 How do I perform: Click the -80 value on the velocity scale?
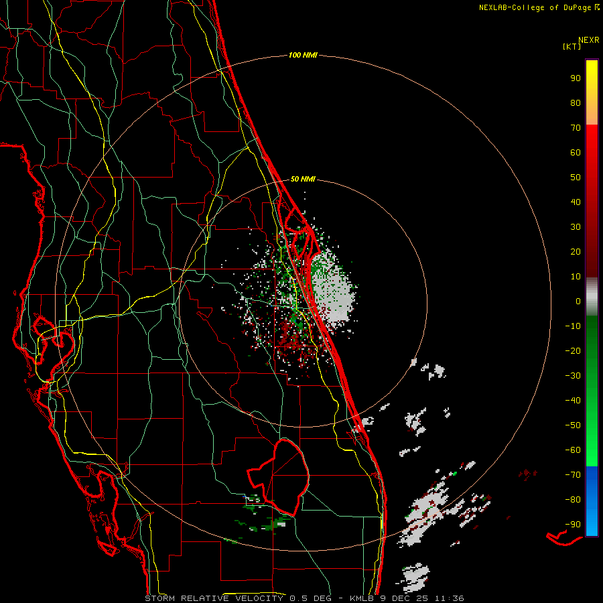tap(573, 500)
